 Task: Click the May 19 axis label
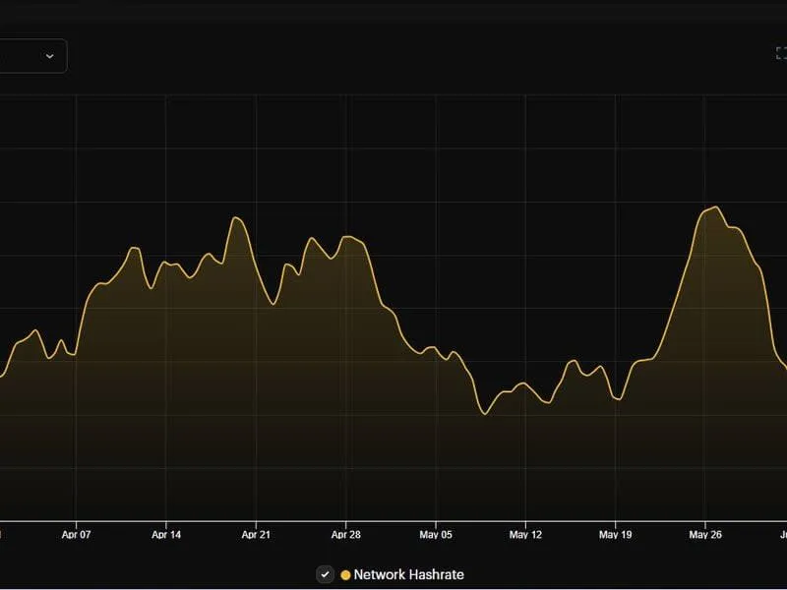click(616, 535)
